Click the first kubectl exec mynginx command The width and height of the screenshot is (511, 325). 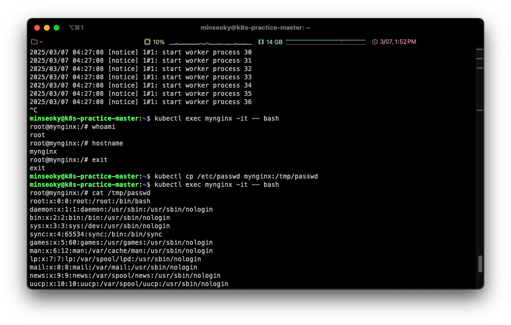click(216, 118)
